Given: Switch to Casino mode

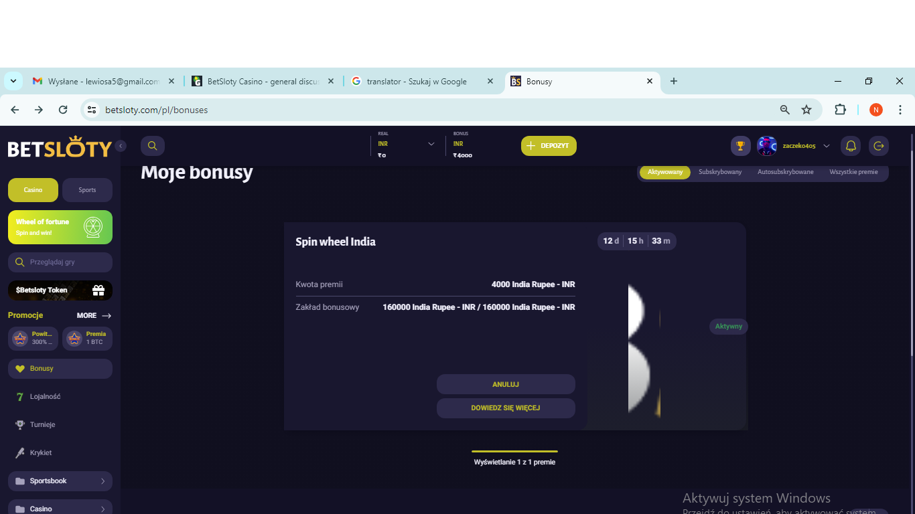Looking at the screenshot, I should [x=33, y=190].
